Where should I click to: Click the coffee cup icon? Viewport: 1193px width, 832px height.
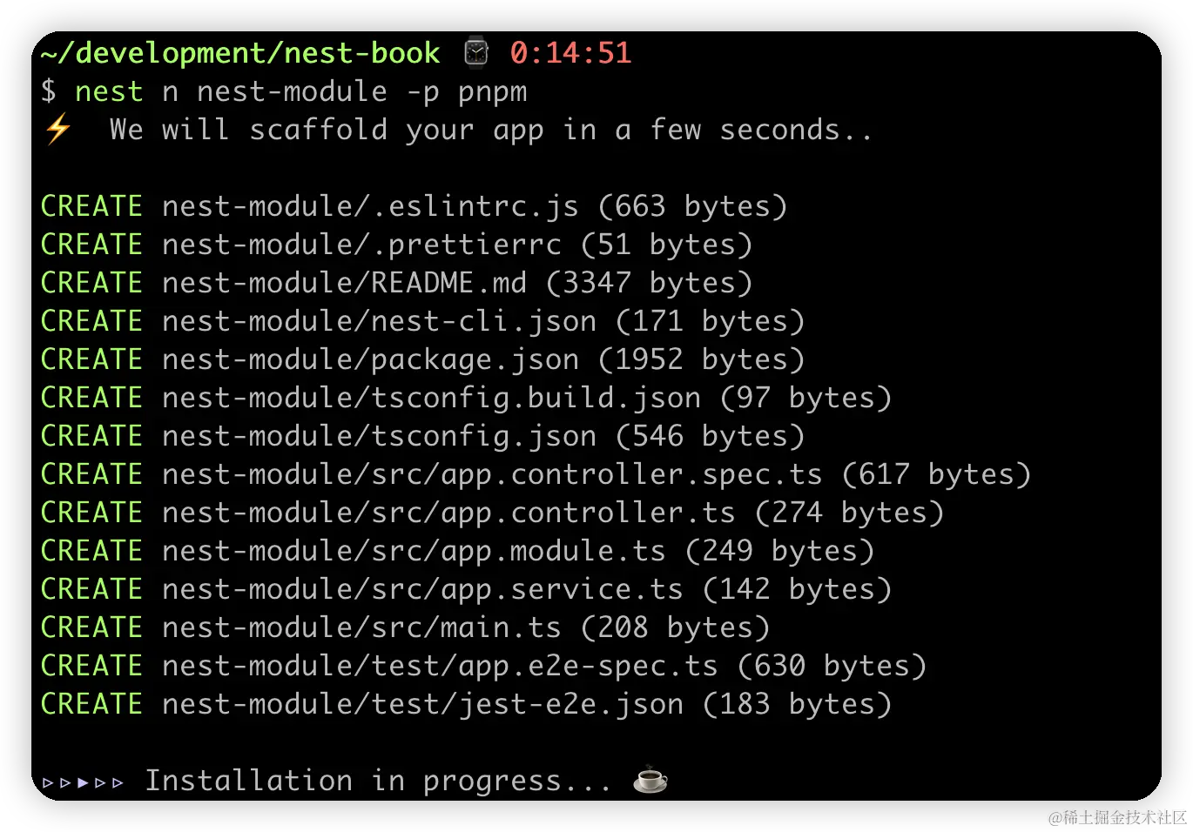650,780
